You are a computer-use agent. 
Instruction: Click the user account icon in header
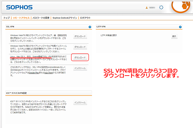click(147, 8)
